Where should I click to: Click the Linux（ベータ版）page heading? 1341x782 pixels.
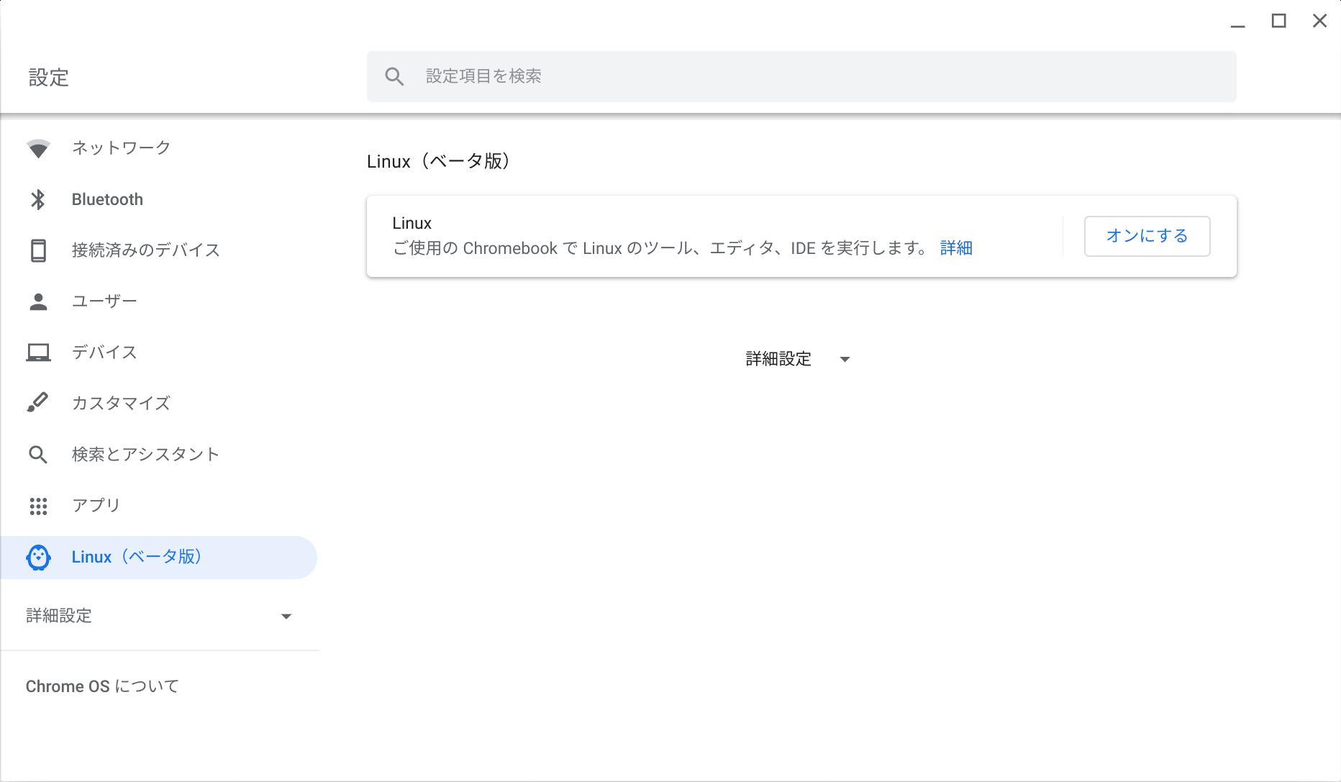[x=440, y=161]
